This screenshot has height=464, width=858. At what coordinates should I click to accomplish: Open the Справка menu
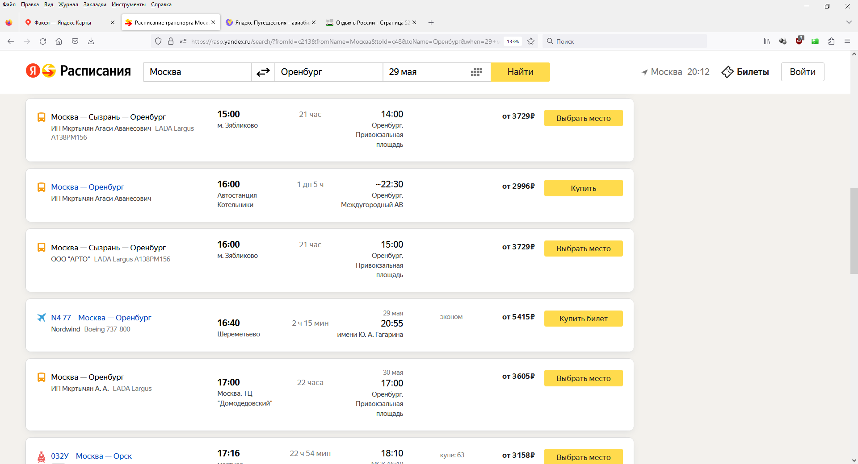tap(161, 4)
